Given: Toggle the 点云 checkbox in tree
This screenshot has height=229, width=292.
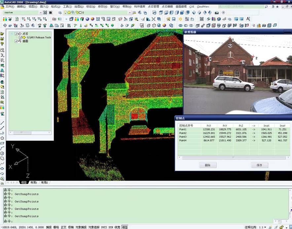Looking at the screenshot, I should point(16,34).
